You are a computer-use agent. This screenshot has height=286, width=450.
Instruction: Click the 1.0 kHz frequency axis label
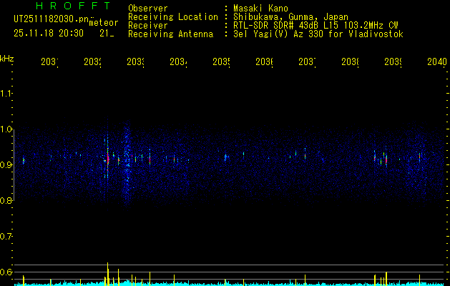(x=6, y=129)
